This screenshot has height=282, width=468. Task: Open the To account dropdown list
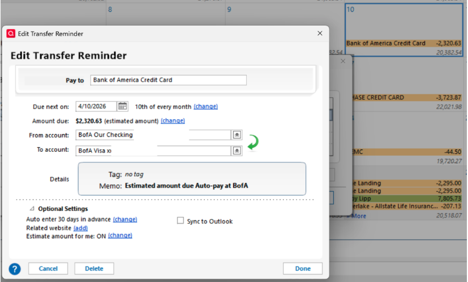pyautogui.click(x=237, y=151)
